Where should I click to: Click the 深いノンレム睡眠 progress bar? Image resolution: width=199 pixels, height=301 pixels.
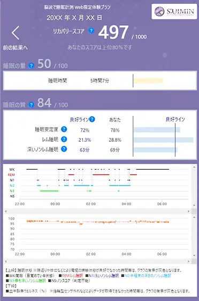point(155,150)
